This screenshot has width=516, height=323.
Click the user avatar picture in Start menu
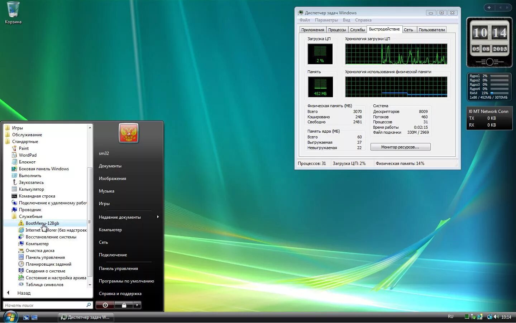(x=129, y=133)
